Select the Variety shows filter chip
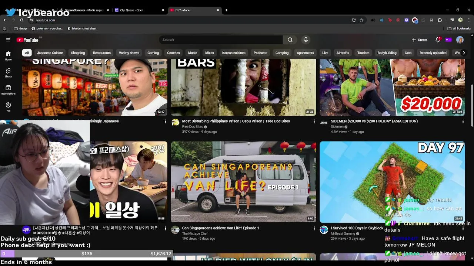 129,53
